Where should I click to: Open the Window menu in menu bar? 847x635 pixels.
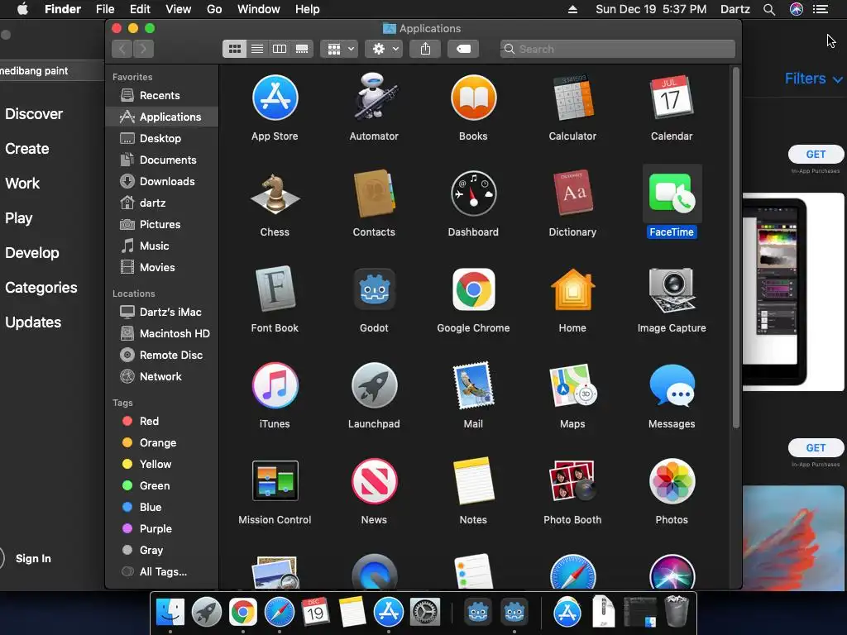(x=259, y=9)
